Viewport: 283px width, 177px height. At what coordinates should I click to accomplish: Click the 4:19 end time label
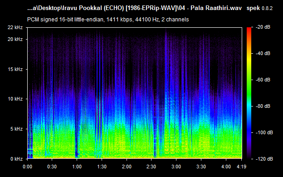point(241,167)
